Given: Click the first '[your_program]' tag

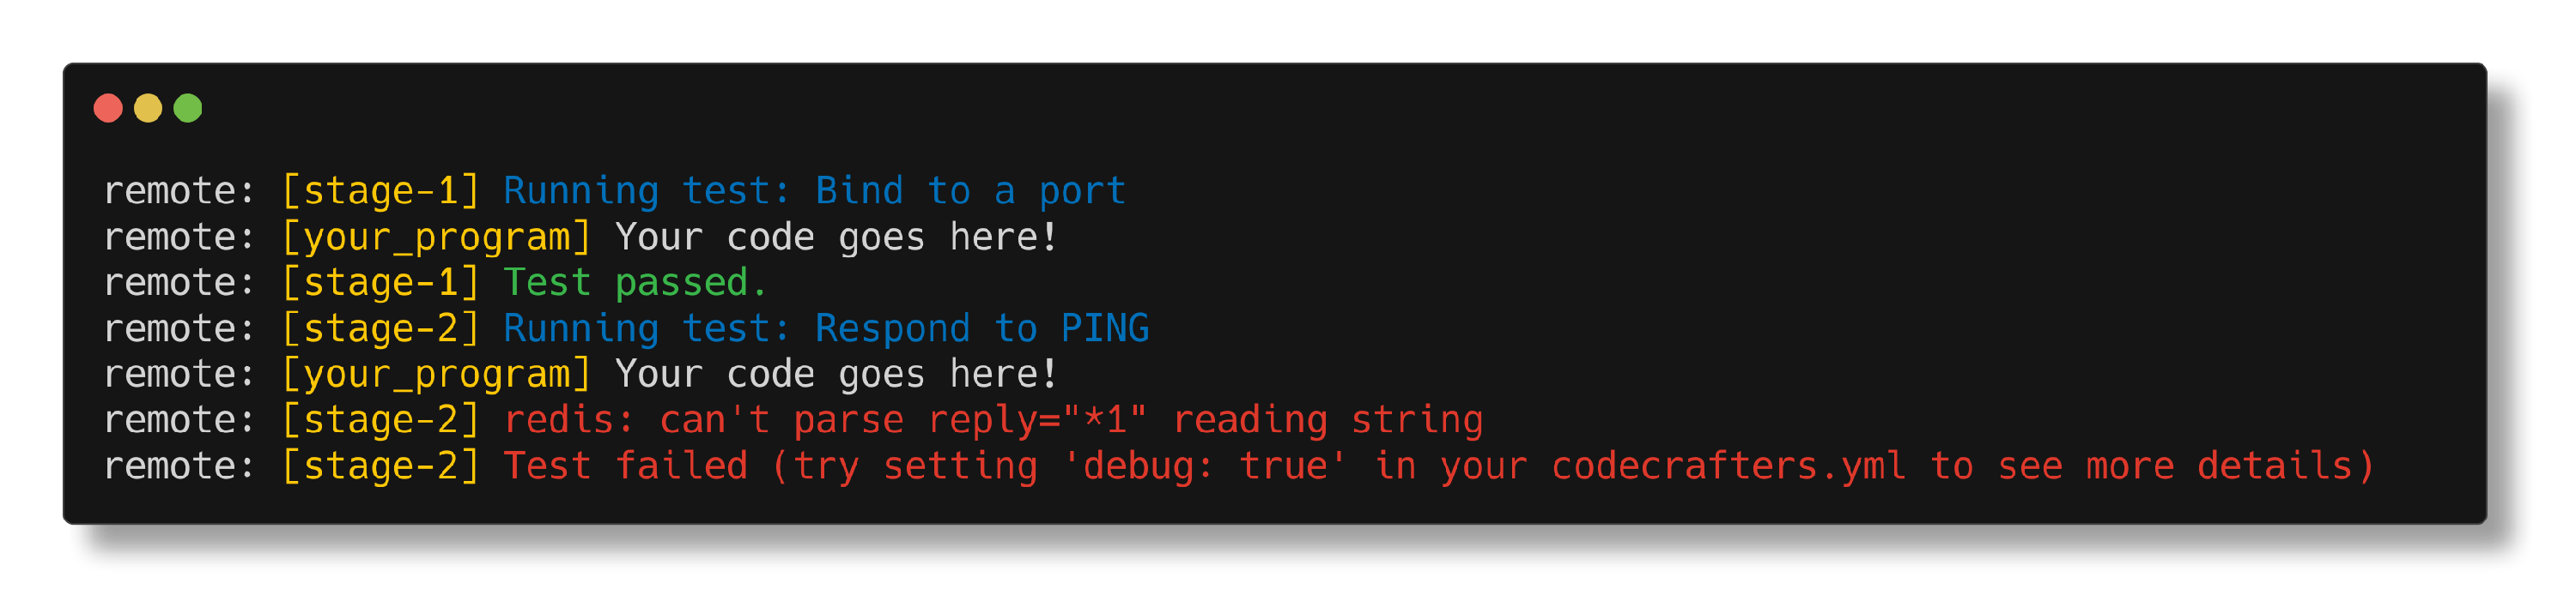Looking at the screenshot, I should 437,237.
